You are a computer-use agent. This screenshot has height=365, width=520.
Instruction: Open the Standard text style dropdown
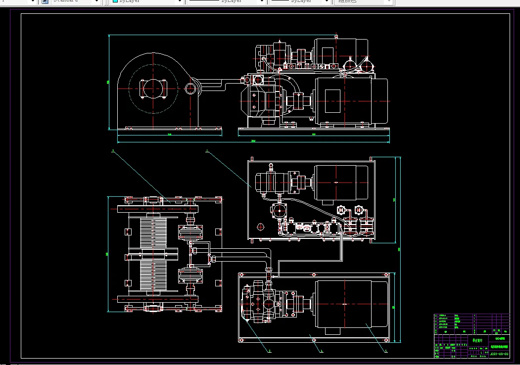97,1
